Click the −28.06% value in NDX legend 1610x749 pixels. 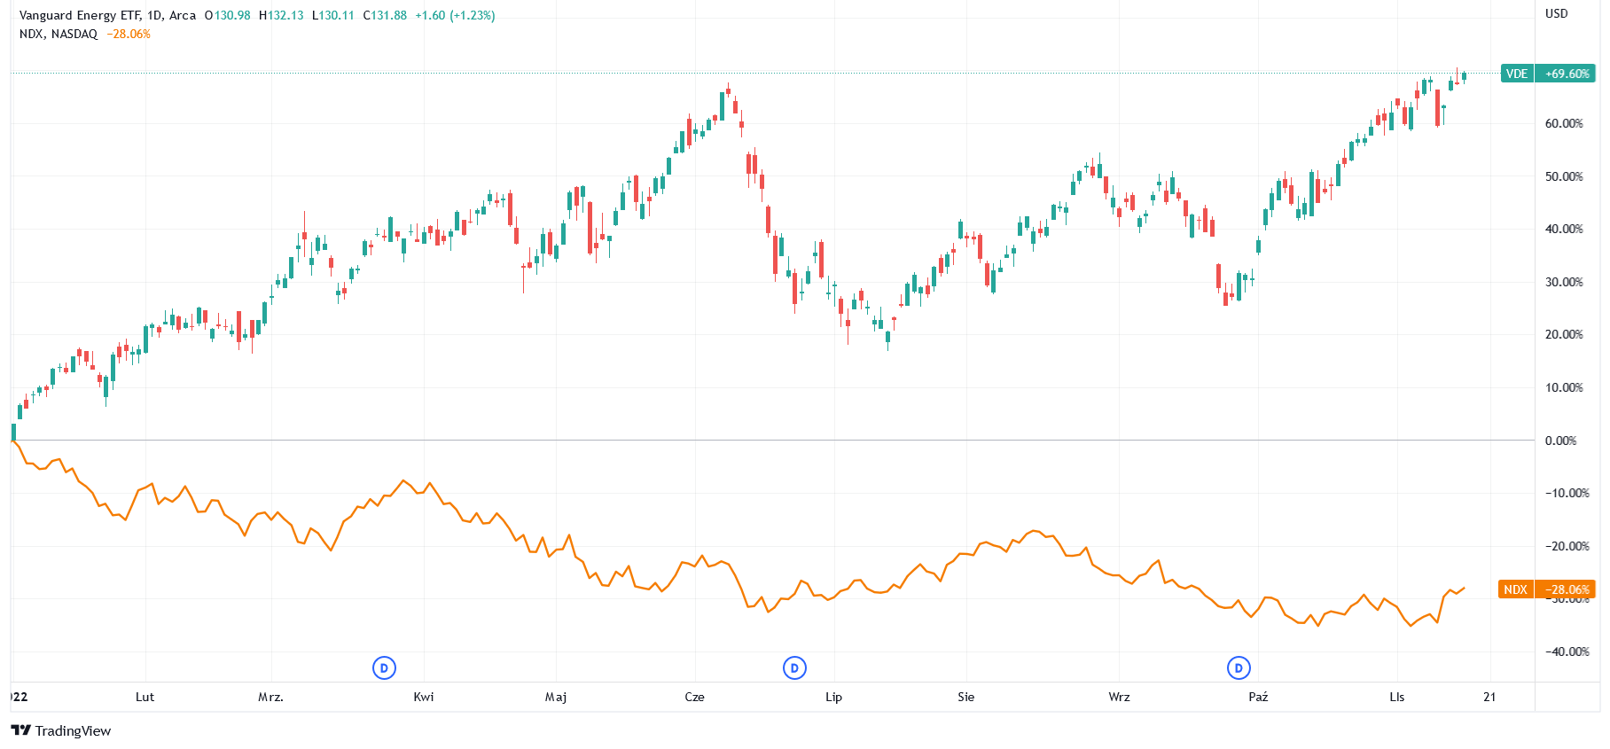(129, 34)
